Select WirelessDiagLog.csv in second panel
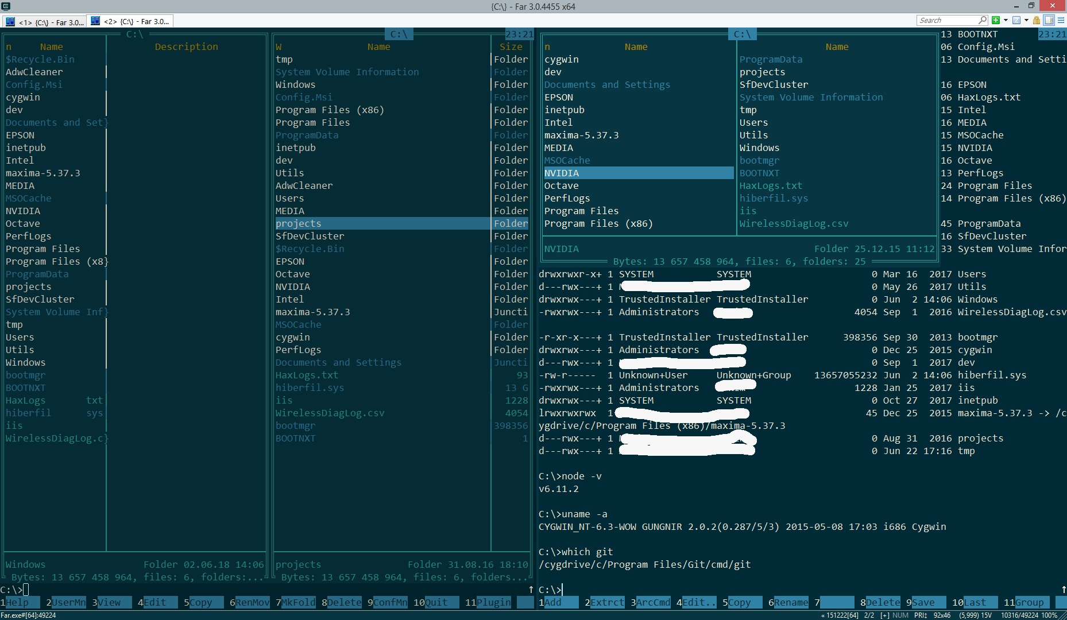Image resolution: width=1067 pixels, height=620 pixels. [330, 413]
